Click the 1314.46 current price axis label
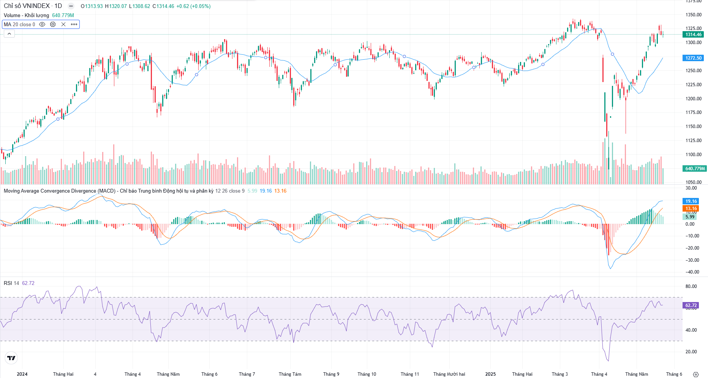708x378 pixels. pyautogui.click(x=693, y=35)
